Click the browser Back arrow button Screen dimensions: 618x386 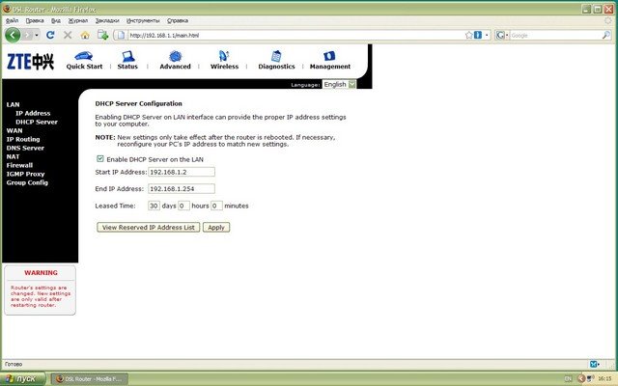[14, 35]
